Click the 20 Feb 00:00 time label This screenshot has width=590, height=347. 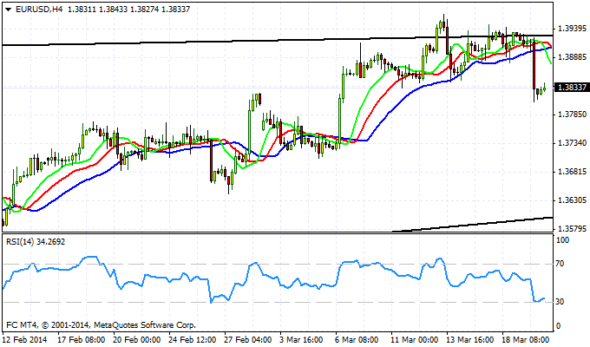tap(136, 339)
